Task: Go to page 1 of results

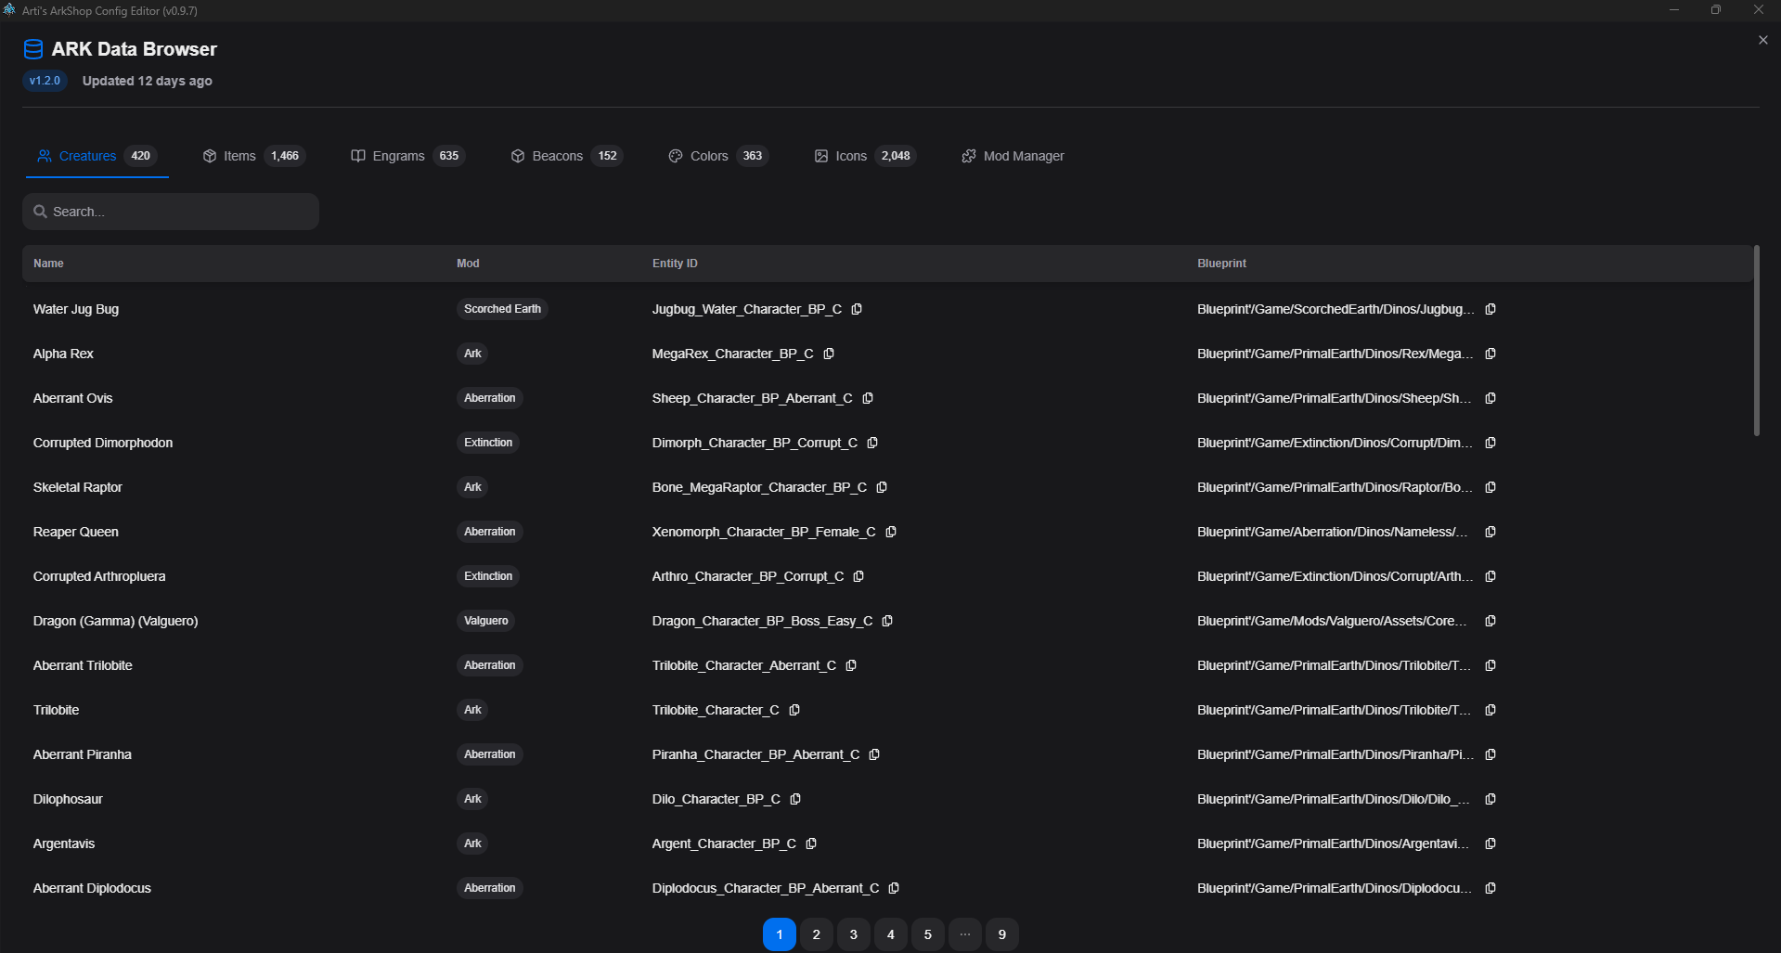Action: 780,934
